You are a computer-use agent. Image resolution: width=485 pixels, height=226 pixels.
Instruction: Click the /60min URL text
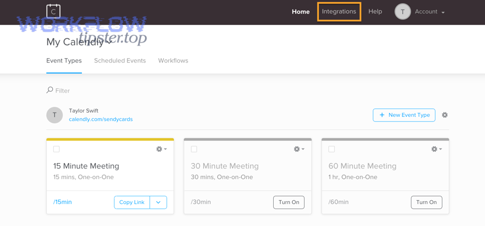coord(338,202)
